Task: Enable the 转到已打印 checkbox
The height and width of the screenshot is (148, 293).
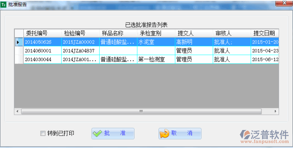Action: [43, 133]
